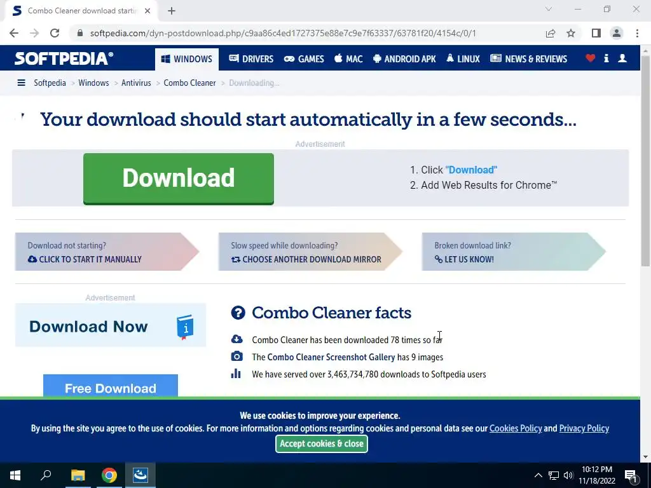
Task: Go to Combo Cleaner breadcrumb link
Action: (189, 83)
